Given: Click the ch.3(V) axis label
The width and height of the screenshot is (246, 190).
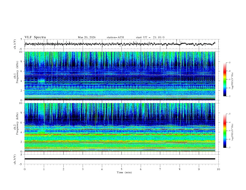Looking at the screenshot, I should pos(15,159).
